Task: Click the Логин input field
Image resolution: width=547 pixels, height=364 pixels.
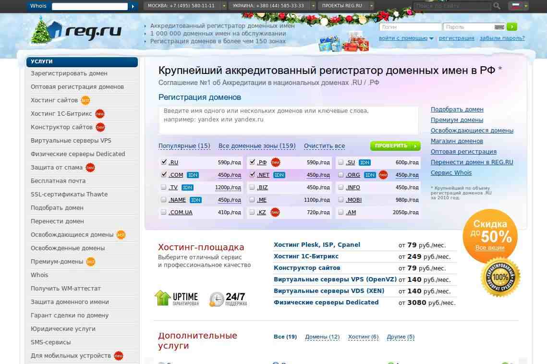Action: point(410,27)
